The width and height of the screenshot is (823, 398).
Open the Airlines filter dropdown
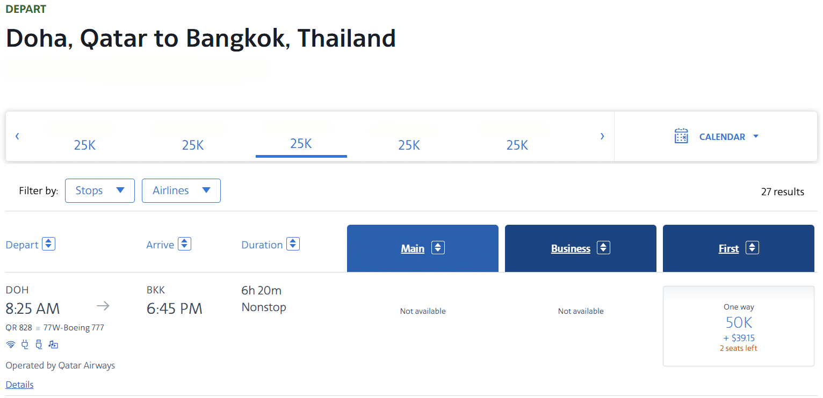coord(181,190)
